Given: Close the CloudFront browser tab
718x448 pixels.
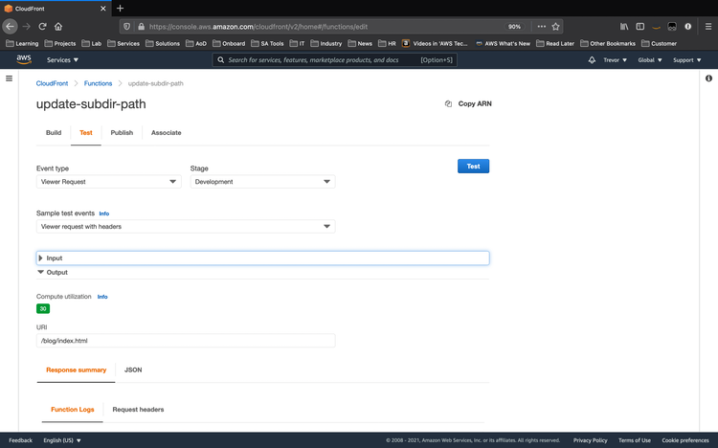Looking at the screenshot, I should (x=103, y=9).
